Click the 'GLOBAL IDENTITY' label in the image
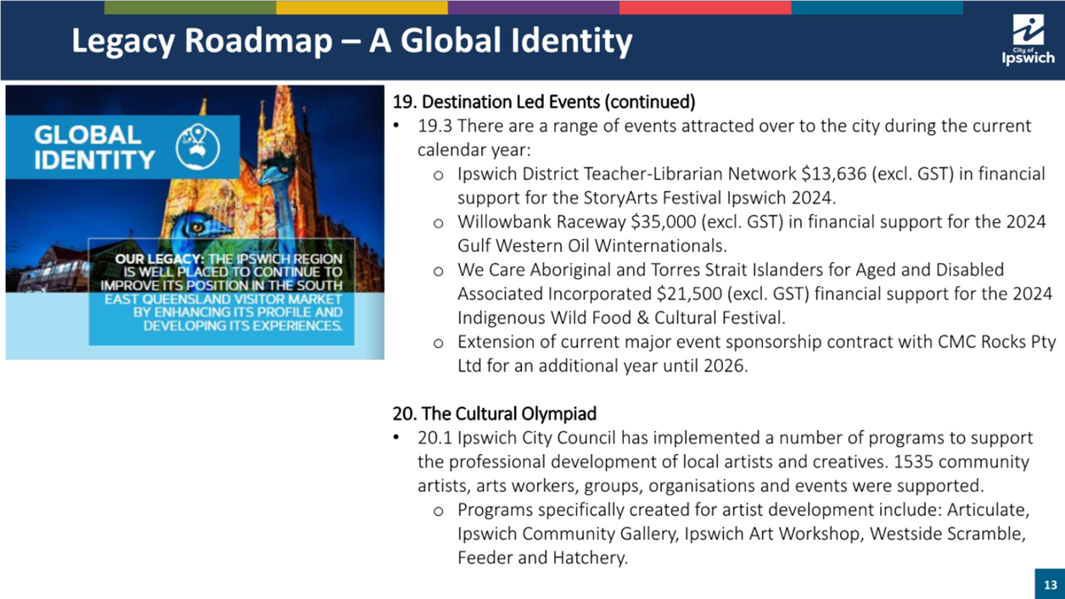 (94, 147)
